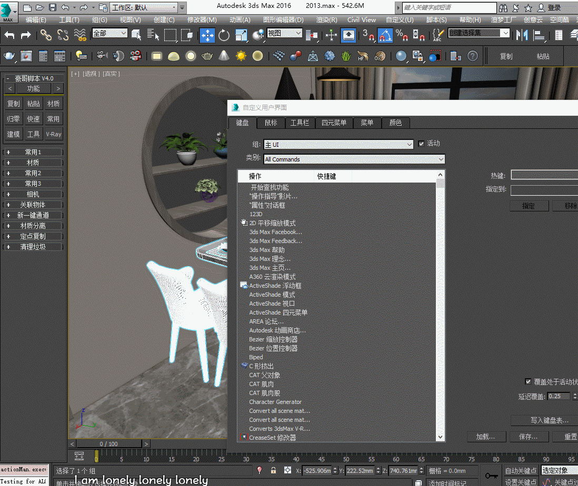The height and width of the screenshot is (486, 578).
Task: Open the 渲染(R) menu
Action: pyautogui.click(x=327, y=19)
